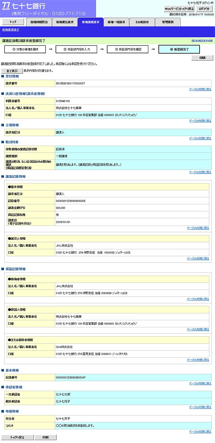Image resolution: width=215 pixels, height=443 pixels.
Task: Click the 譲渡記録情報 section heading
Action: coord(15,176)
